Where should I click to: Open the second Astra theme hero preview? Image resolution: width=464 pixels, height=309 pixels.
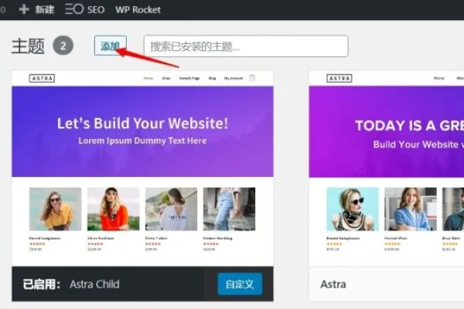click(x=387, y=131)
